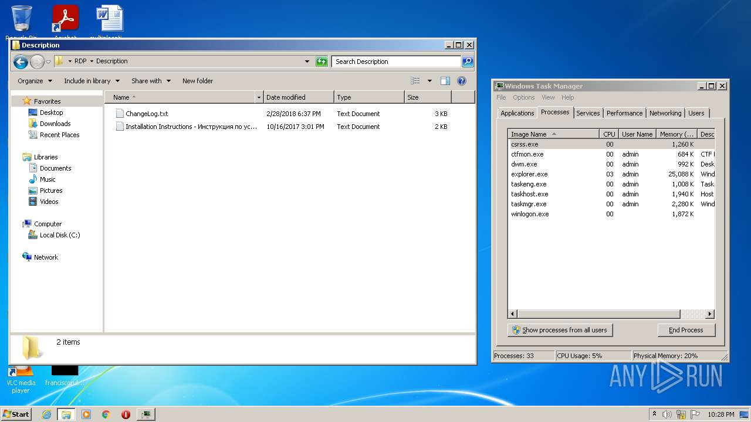Click RDP in the address breadcrumb
Screen dimensions: 751x422
tap(80, 61)
